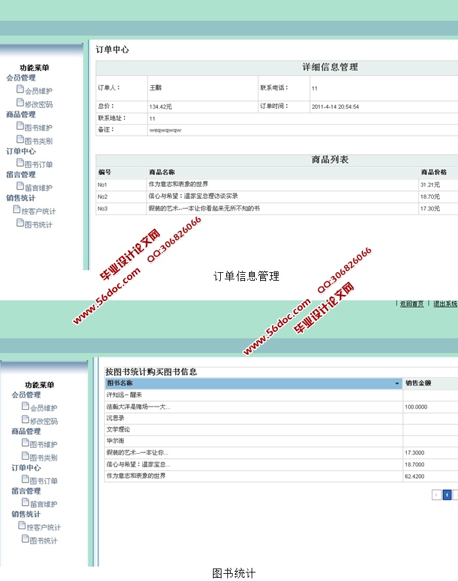The height and width of the screenshot is (581, 458).
Task: Open the 图书名称 column header dropdown arrow
Action: pos(397,384)
